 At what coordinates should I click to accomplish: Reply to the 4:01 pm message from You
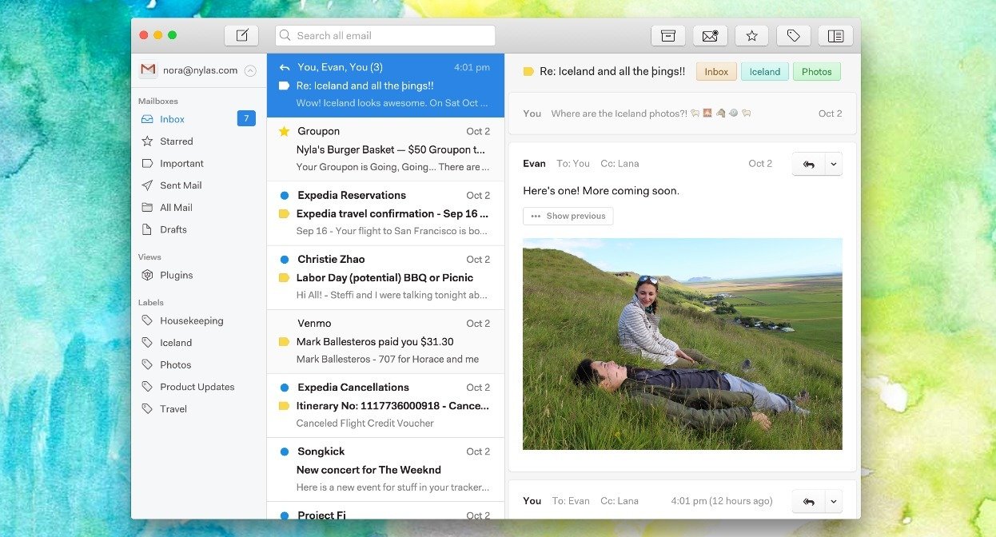(808, 501)
